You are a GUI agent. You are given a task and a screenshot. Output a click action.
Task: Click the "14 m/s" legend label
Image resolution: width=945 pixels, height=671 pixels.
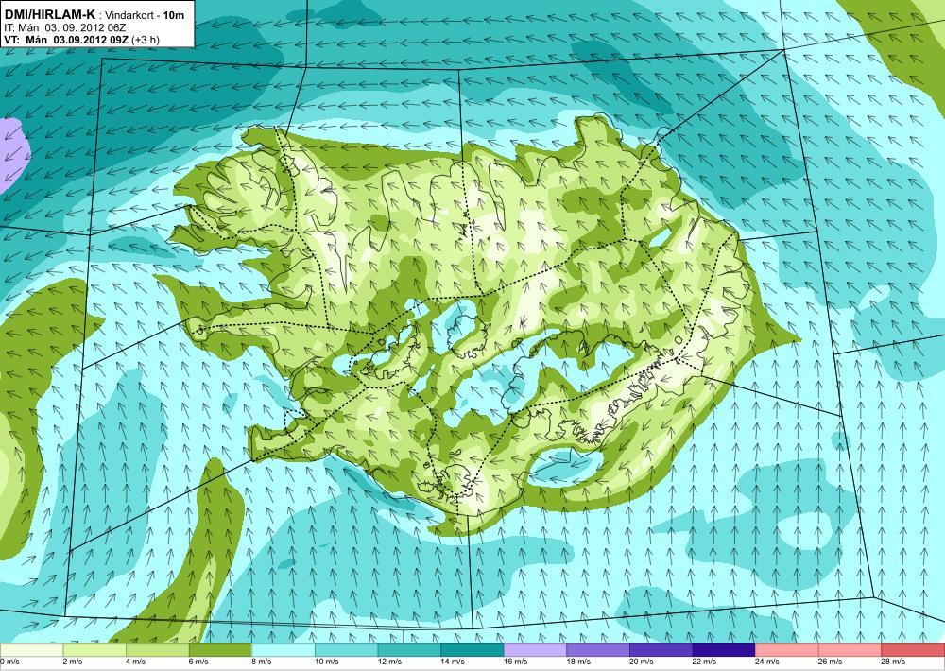[453, 662]
